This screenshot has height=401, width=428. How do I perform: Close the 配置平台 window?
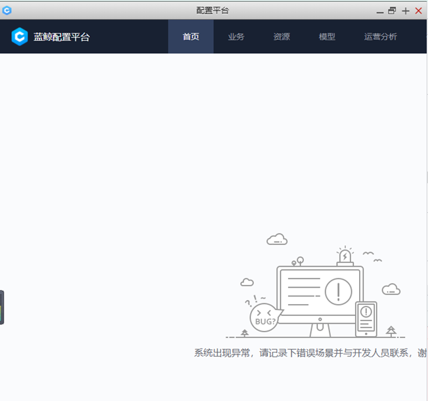418,10
